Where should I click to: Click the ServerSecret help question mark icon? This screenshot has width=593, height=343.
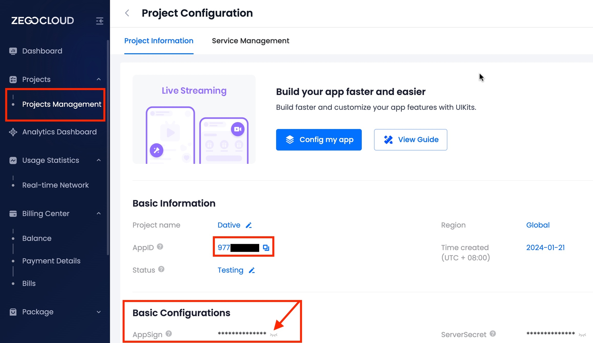pos(493,334)
